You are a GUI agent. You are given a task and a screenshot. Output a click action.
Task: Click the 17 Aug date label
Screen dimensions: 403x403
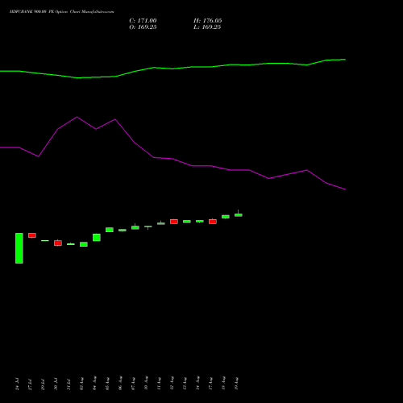click(210, 384)
